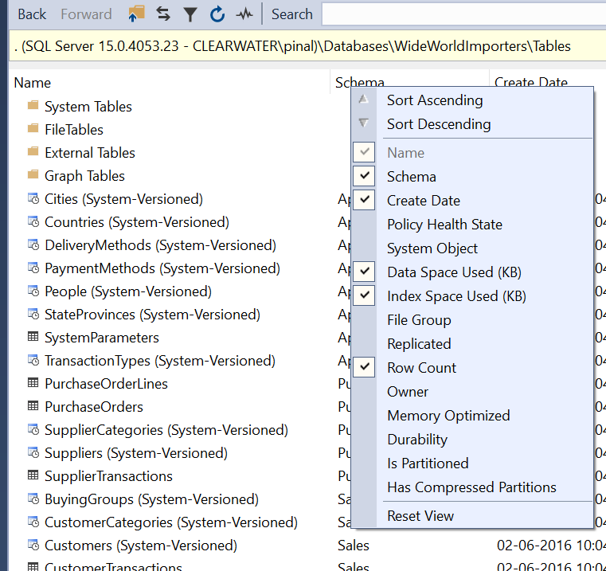The height and width of the screenshot is (571, 606).
Task: Refresh the object list
Action: (x=217, y=14)
